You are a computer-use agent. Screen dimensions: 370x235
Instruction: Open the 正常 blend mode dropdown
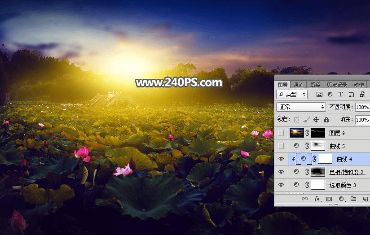tap(301, 107)
